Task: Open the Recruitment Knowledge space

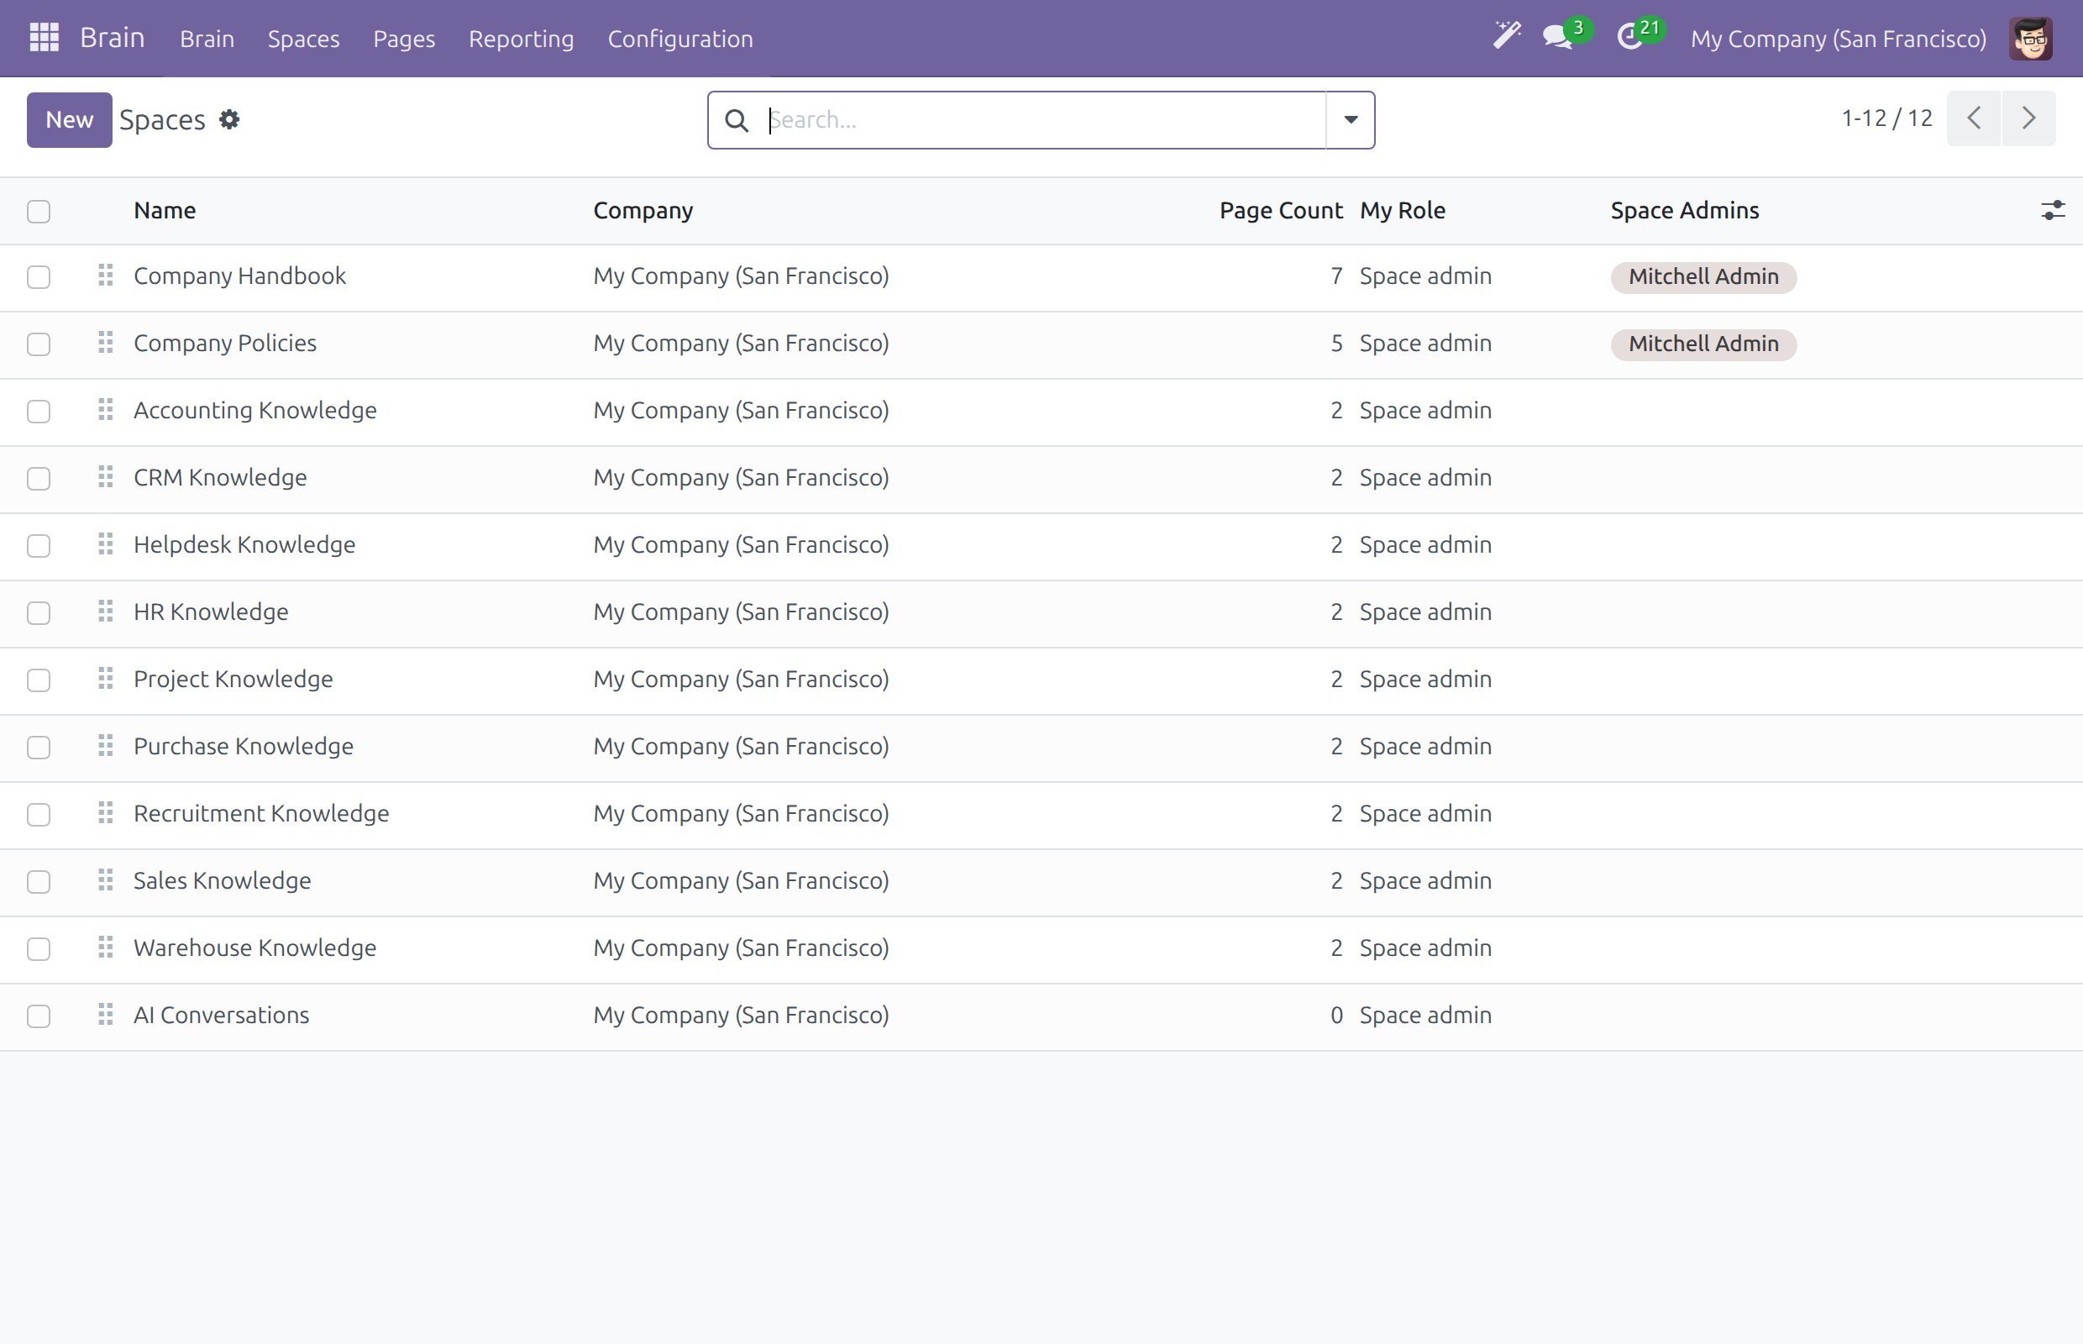Action: (x=261, y=813)
